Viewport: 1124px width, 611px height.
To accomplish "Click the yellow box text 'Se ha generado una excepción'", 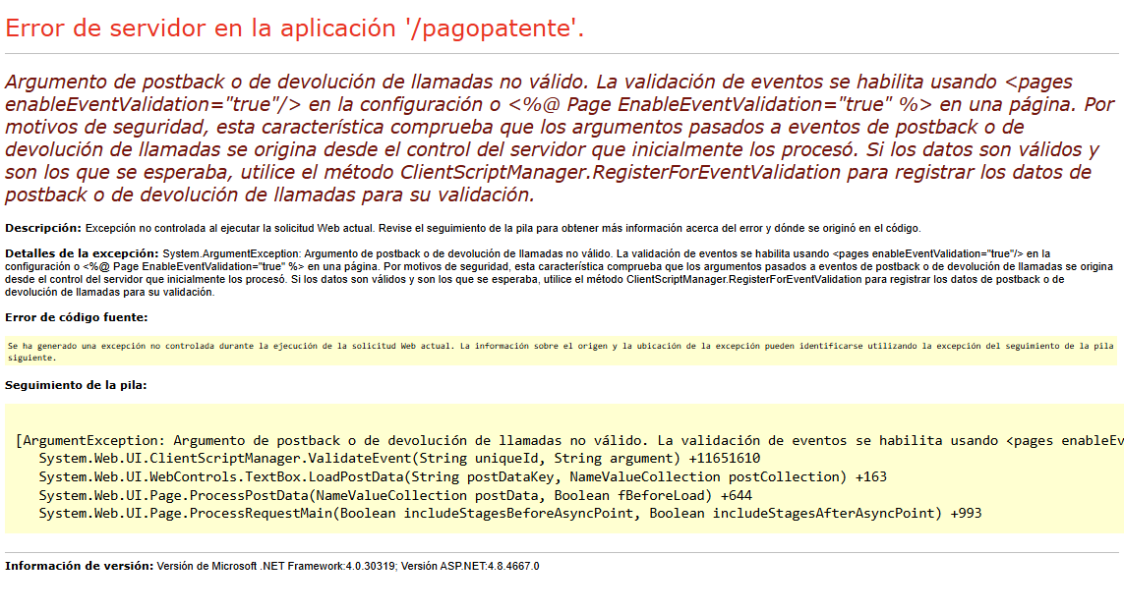I will (561, 352).
